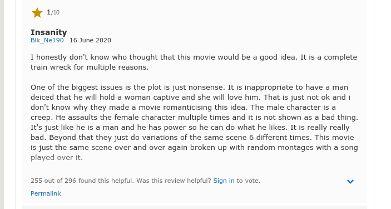Click the "255 out of 296" helpful count

click(x=53, y=181)
